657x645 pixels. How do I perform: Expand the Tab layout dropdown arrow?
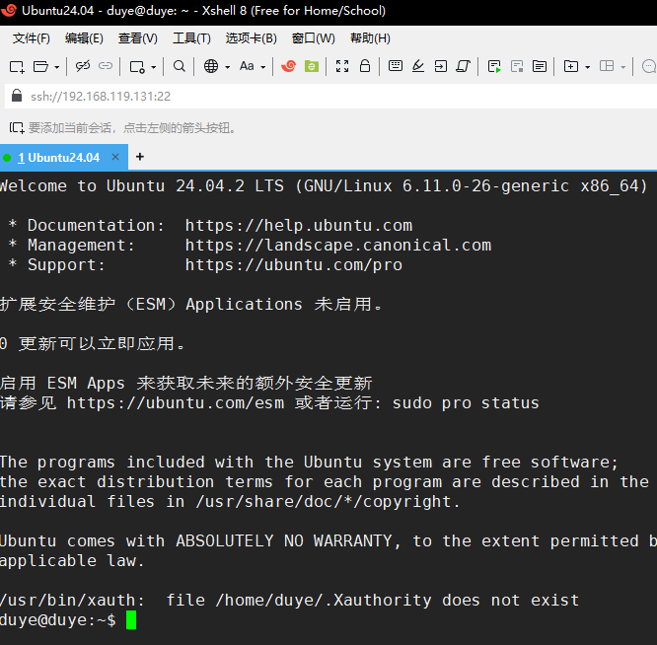tap(623, 67)
